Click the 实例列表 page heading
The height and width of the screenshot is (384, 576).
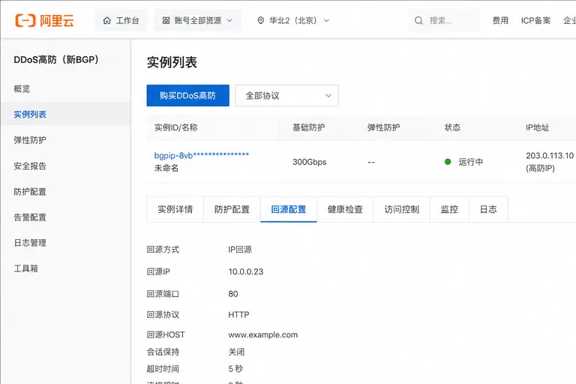pyautogui.click(x=172, y=62)
